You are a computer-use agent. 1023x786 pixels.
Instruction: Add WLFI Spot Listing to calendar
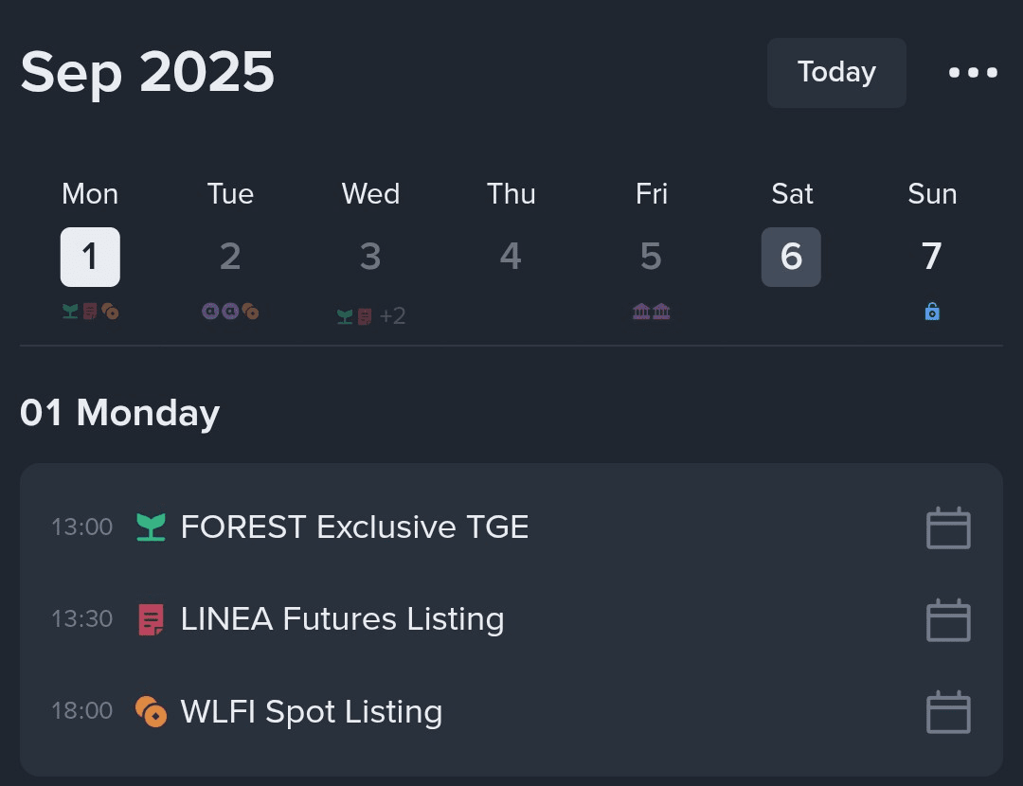coord(948,712)
